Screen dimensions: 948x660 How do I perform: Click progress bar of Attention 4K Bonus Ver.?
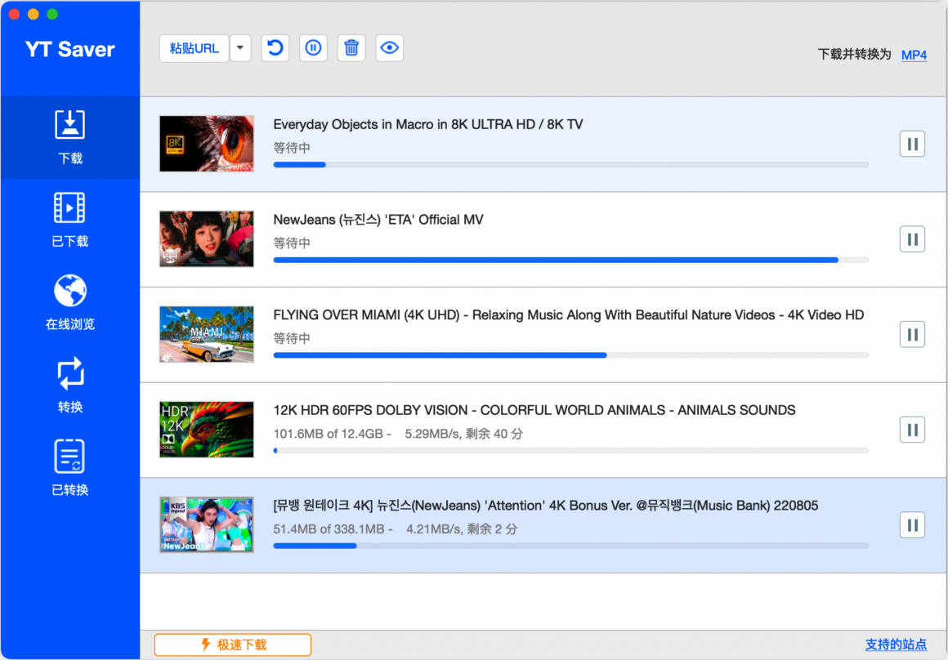(x=570, y=546)
